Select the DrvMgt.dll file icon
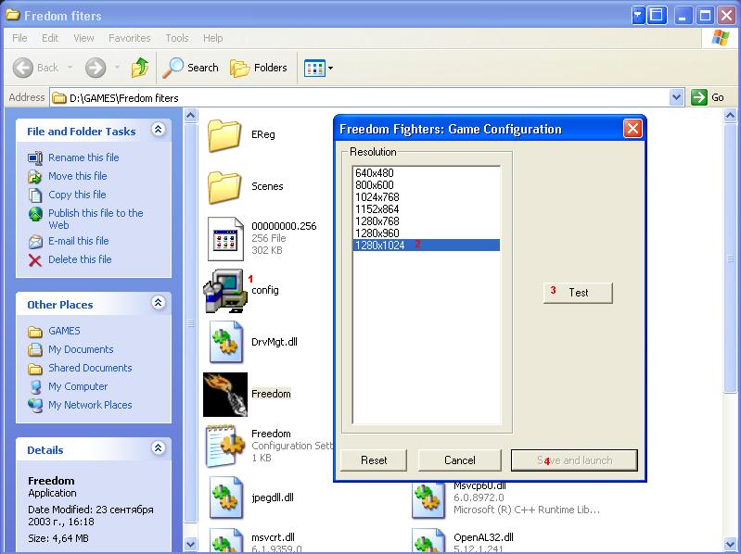 [225, 343]
